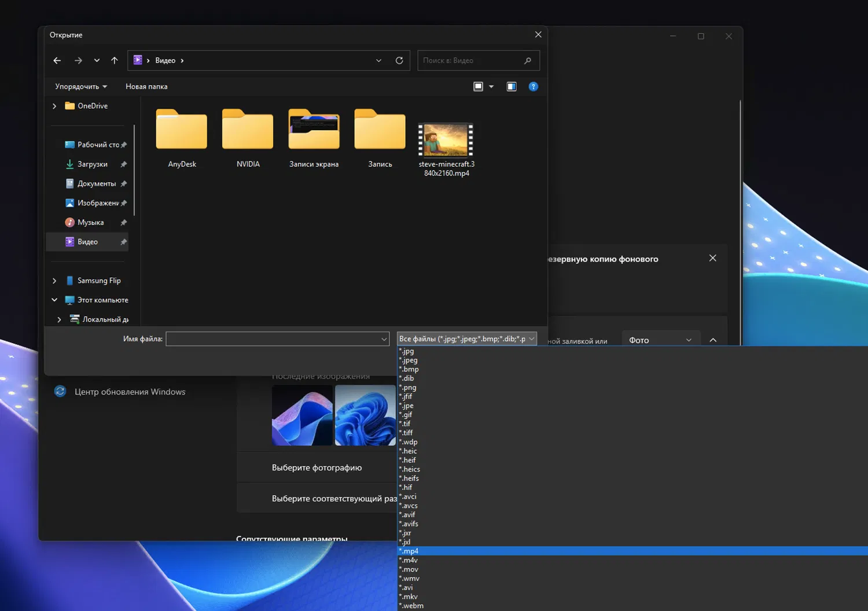Viewport: 868px width, 611px height.
Task: Click the Back navigation arrow
Action: (x=57, y=61)
